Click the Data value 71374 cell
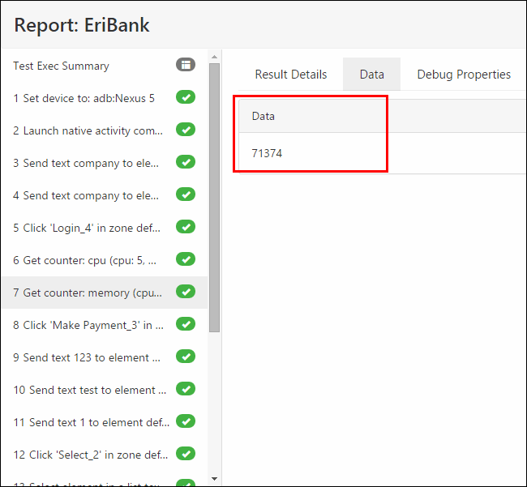Viewport: 527px width, 487px height. coord(268,153)
